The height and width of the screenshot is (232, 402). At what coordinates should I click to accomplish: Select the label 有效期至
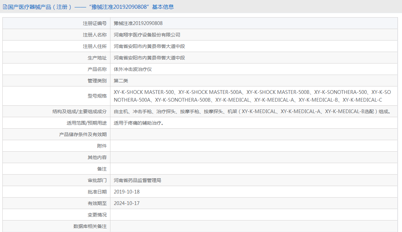[x=97, y=203]
